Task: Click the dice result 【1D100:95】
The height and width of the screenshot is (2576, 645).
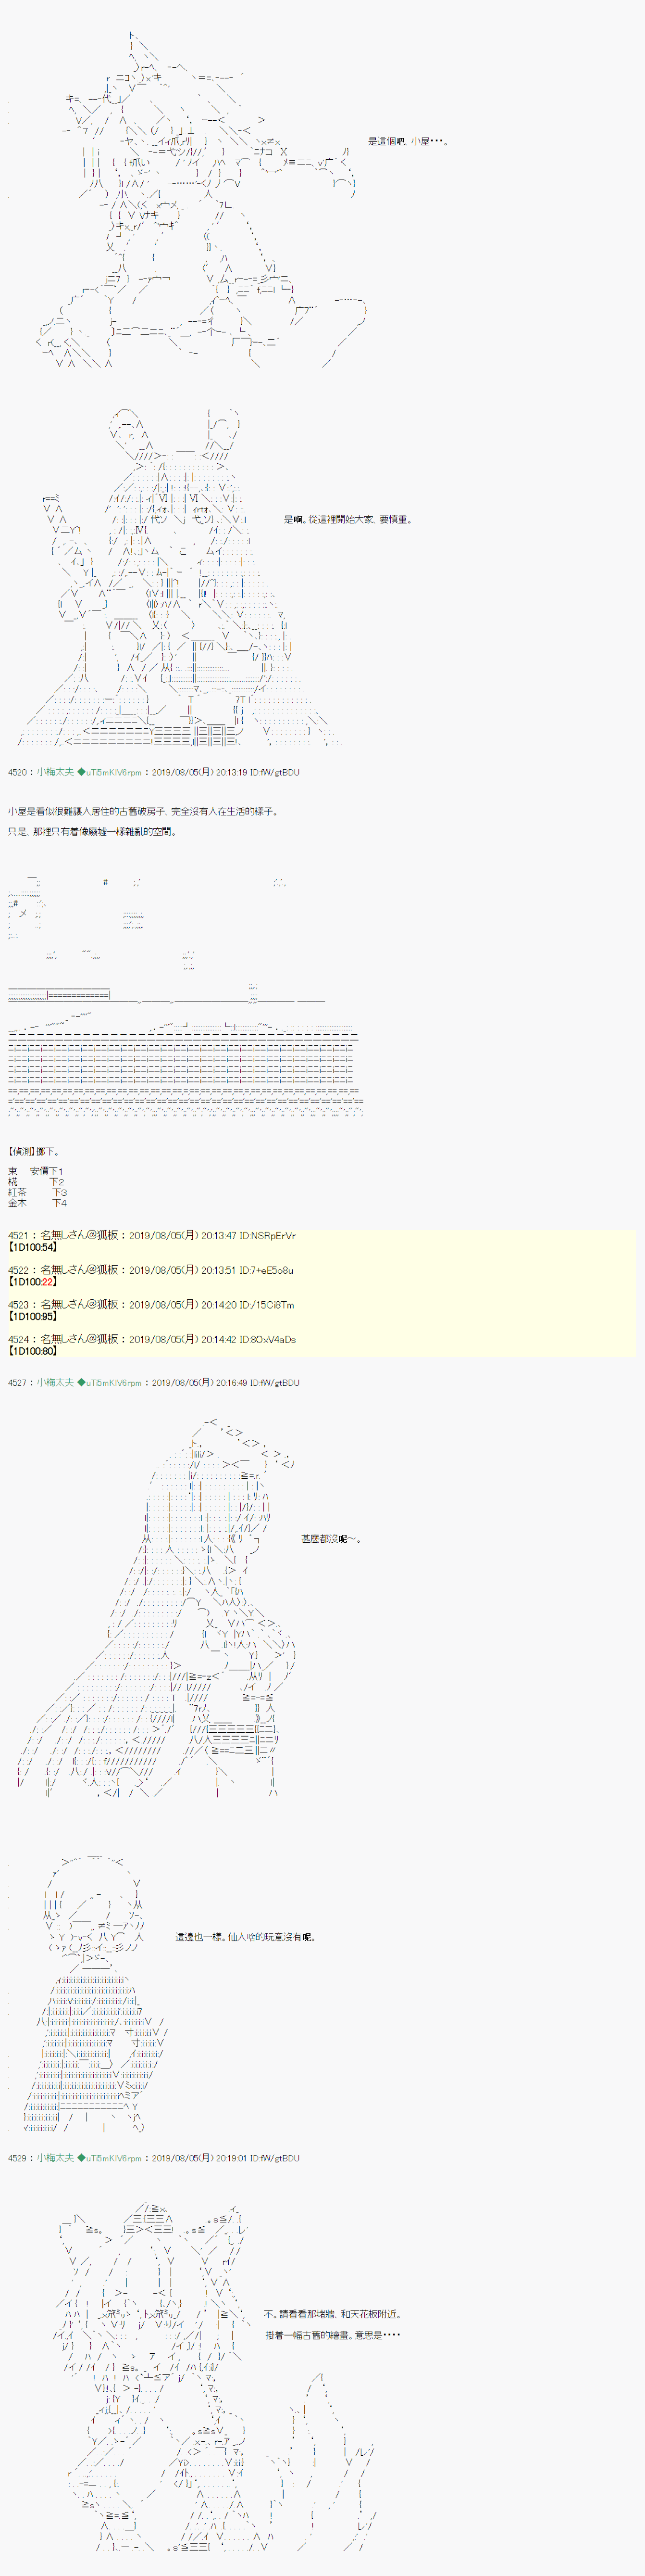Action: click(33, 1316)
